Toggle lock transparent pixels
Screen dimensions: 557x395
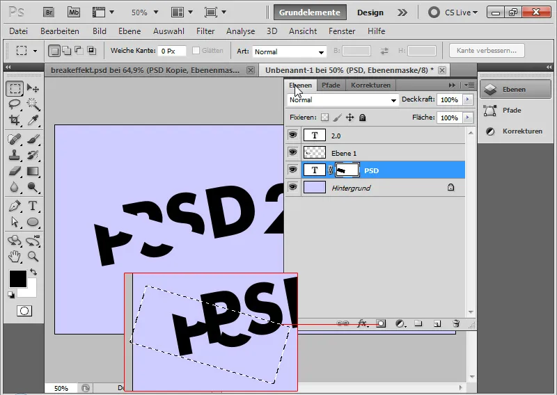[x=324, y=117]
